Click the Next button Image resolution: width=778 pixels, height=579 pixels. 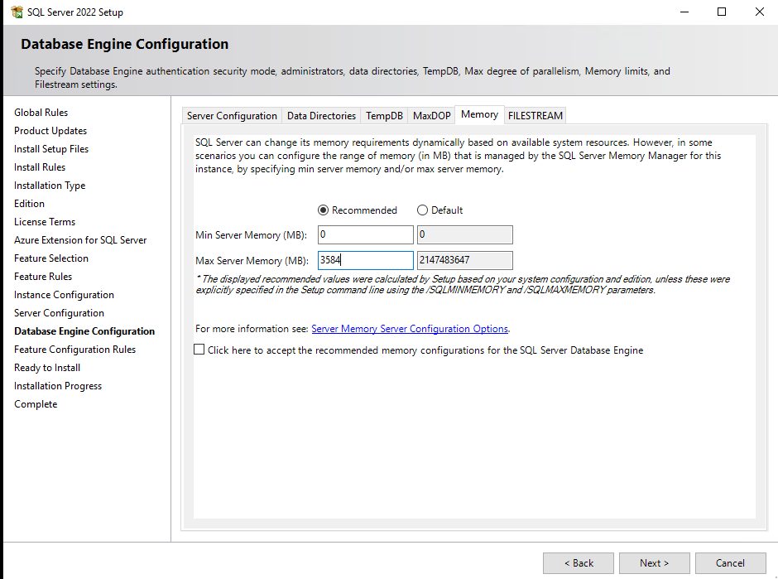point(655,563)
